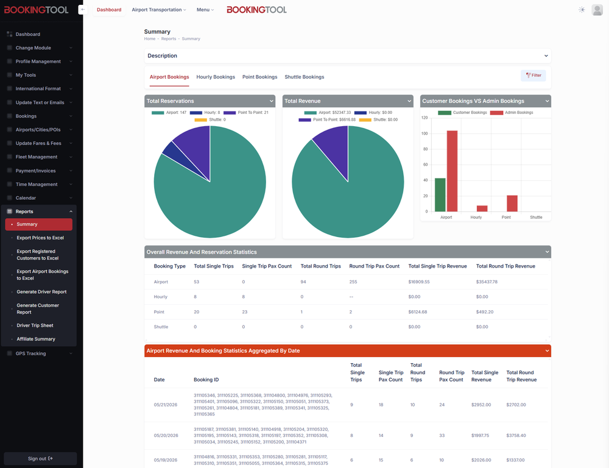Expand the Change Module sidebar menu
Image resolution: width=609 pixels, height=468 pixels.
pyautogui.click(x=71, y=48)
